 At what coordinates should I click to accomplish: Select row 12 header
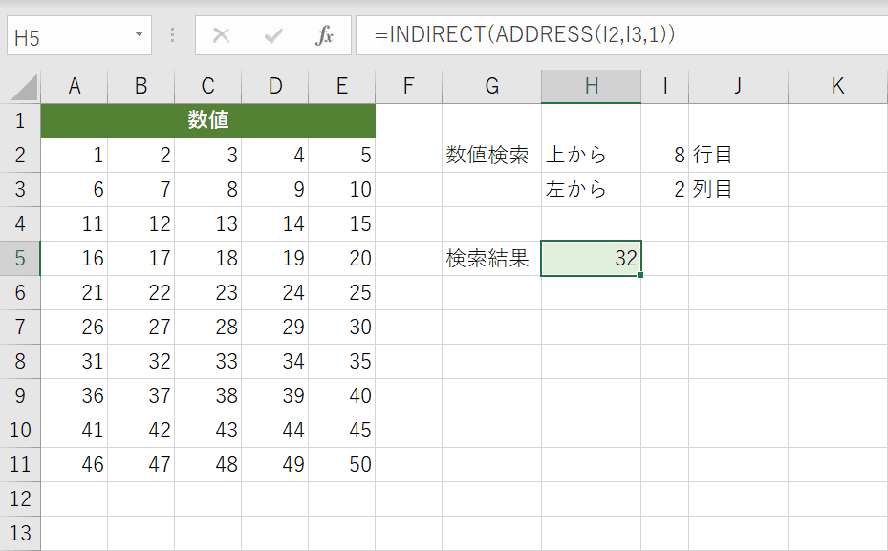coord(20,498)
